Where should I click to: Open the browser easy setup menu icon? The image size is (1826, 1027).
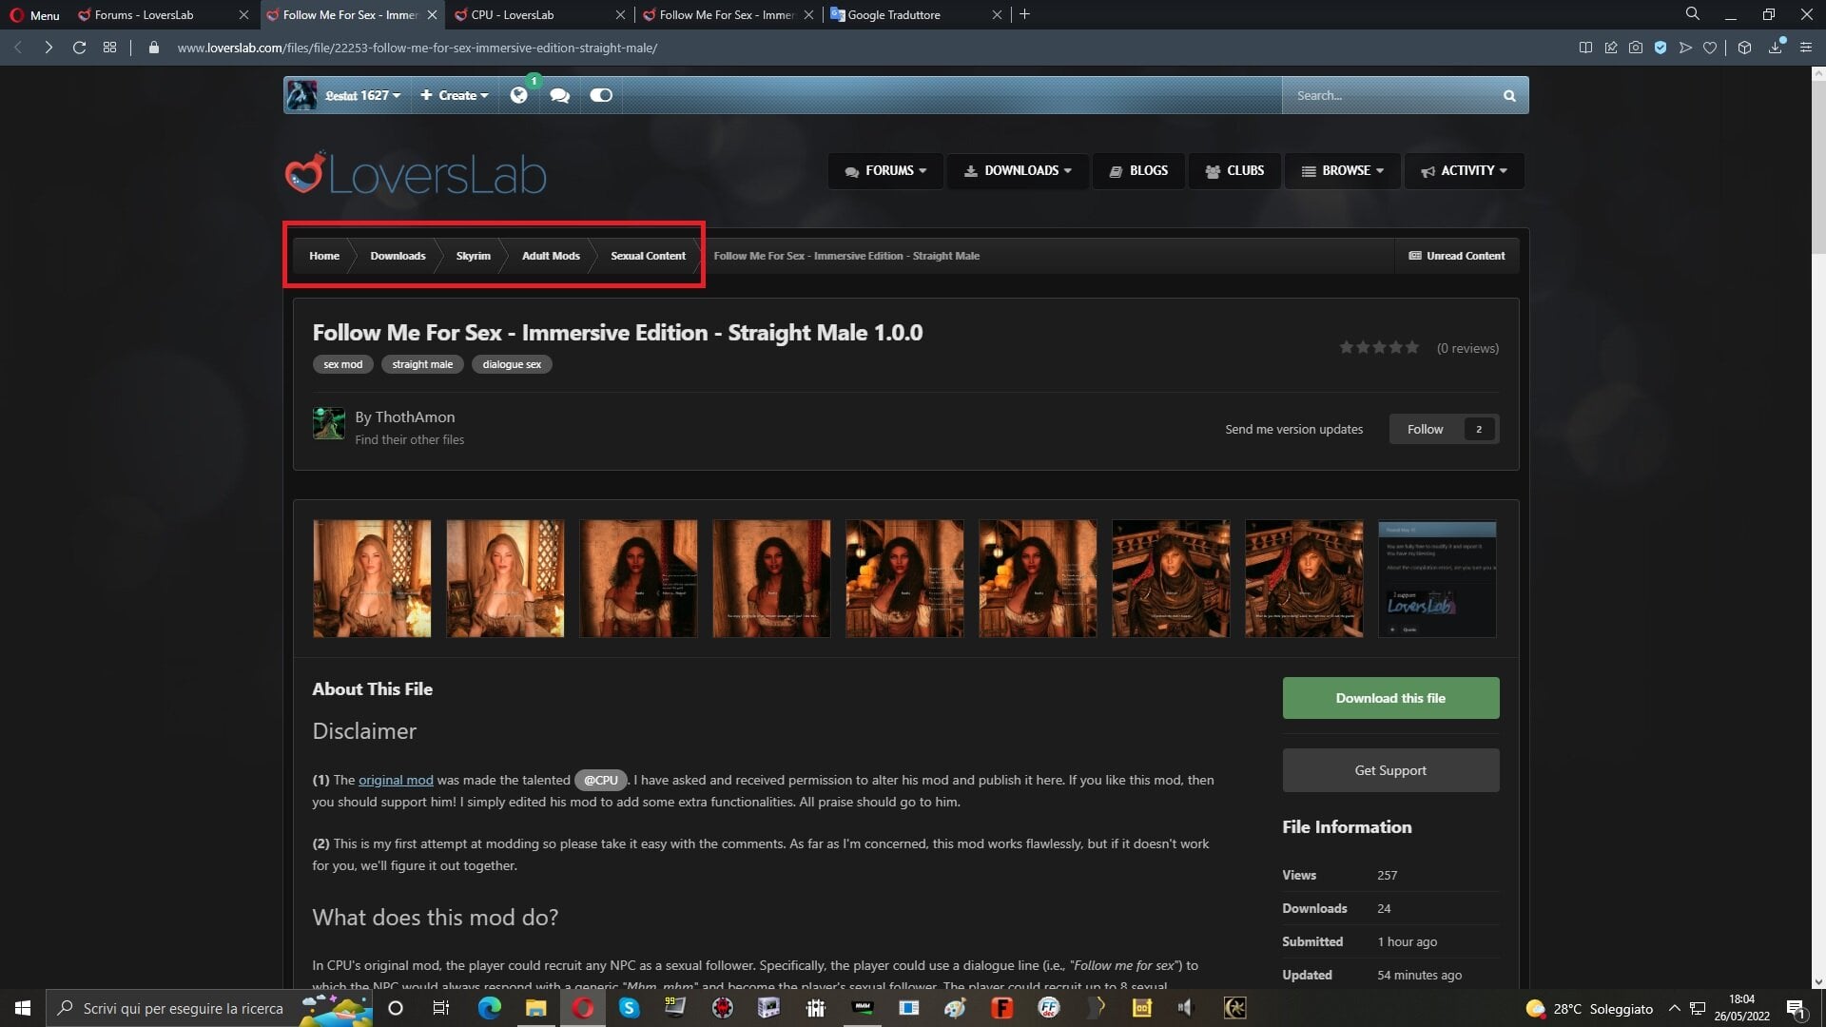pos(1806,48)
